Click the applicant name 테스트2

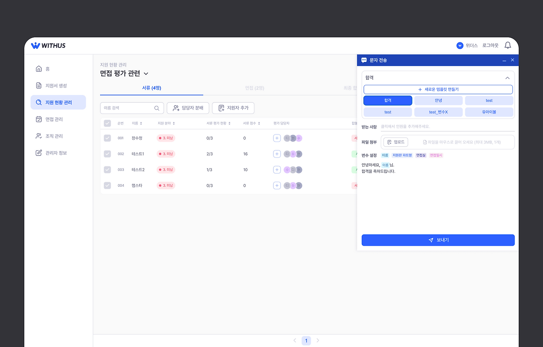(138, 170)
